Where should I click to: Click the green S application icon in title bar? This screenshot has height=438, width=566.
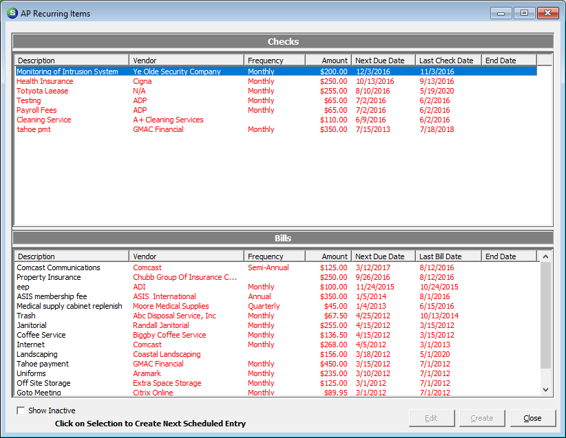[12, 13]
